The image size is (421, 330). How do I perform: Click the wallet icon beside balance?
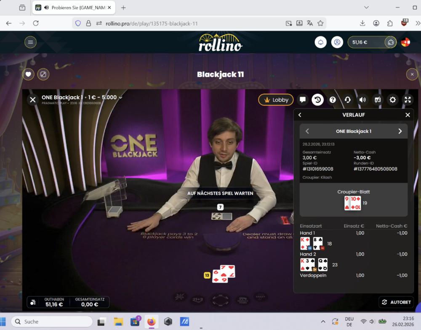coord(390,42)
